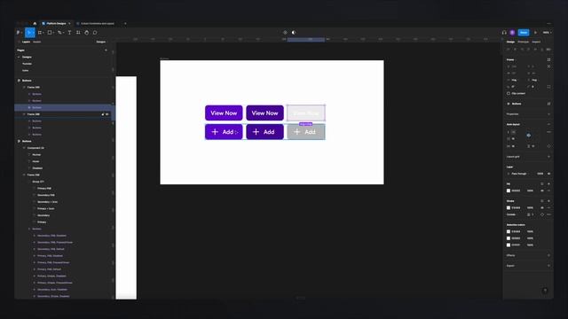Add an effect with plus icon
The width and height of the screenshot is (568, 319).
tap(548, 255)
